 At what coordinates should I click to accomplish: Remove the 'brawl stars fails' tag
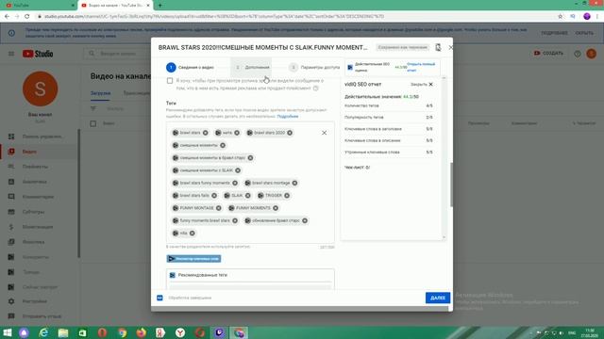(x=214, y=196)
